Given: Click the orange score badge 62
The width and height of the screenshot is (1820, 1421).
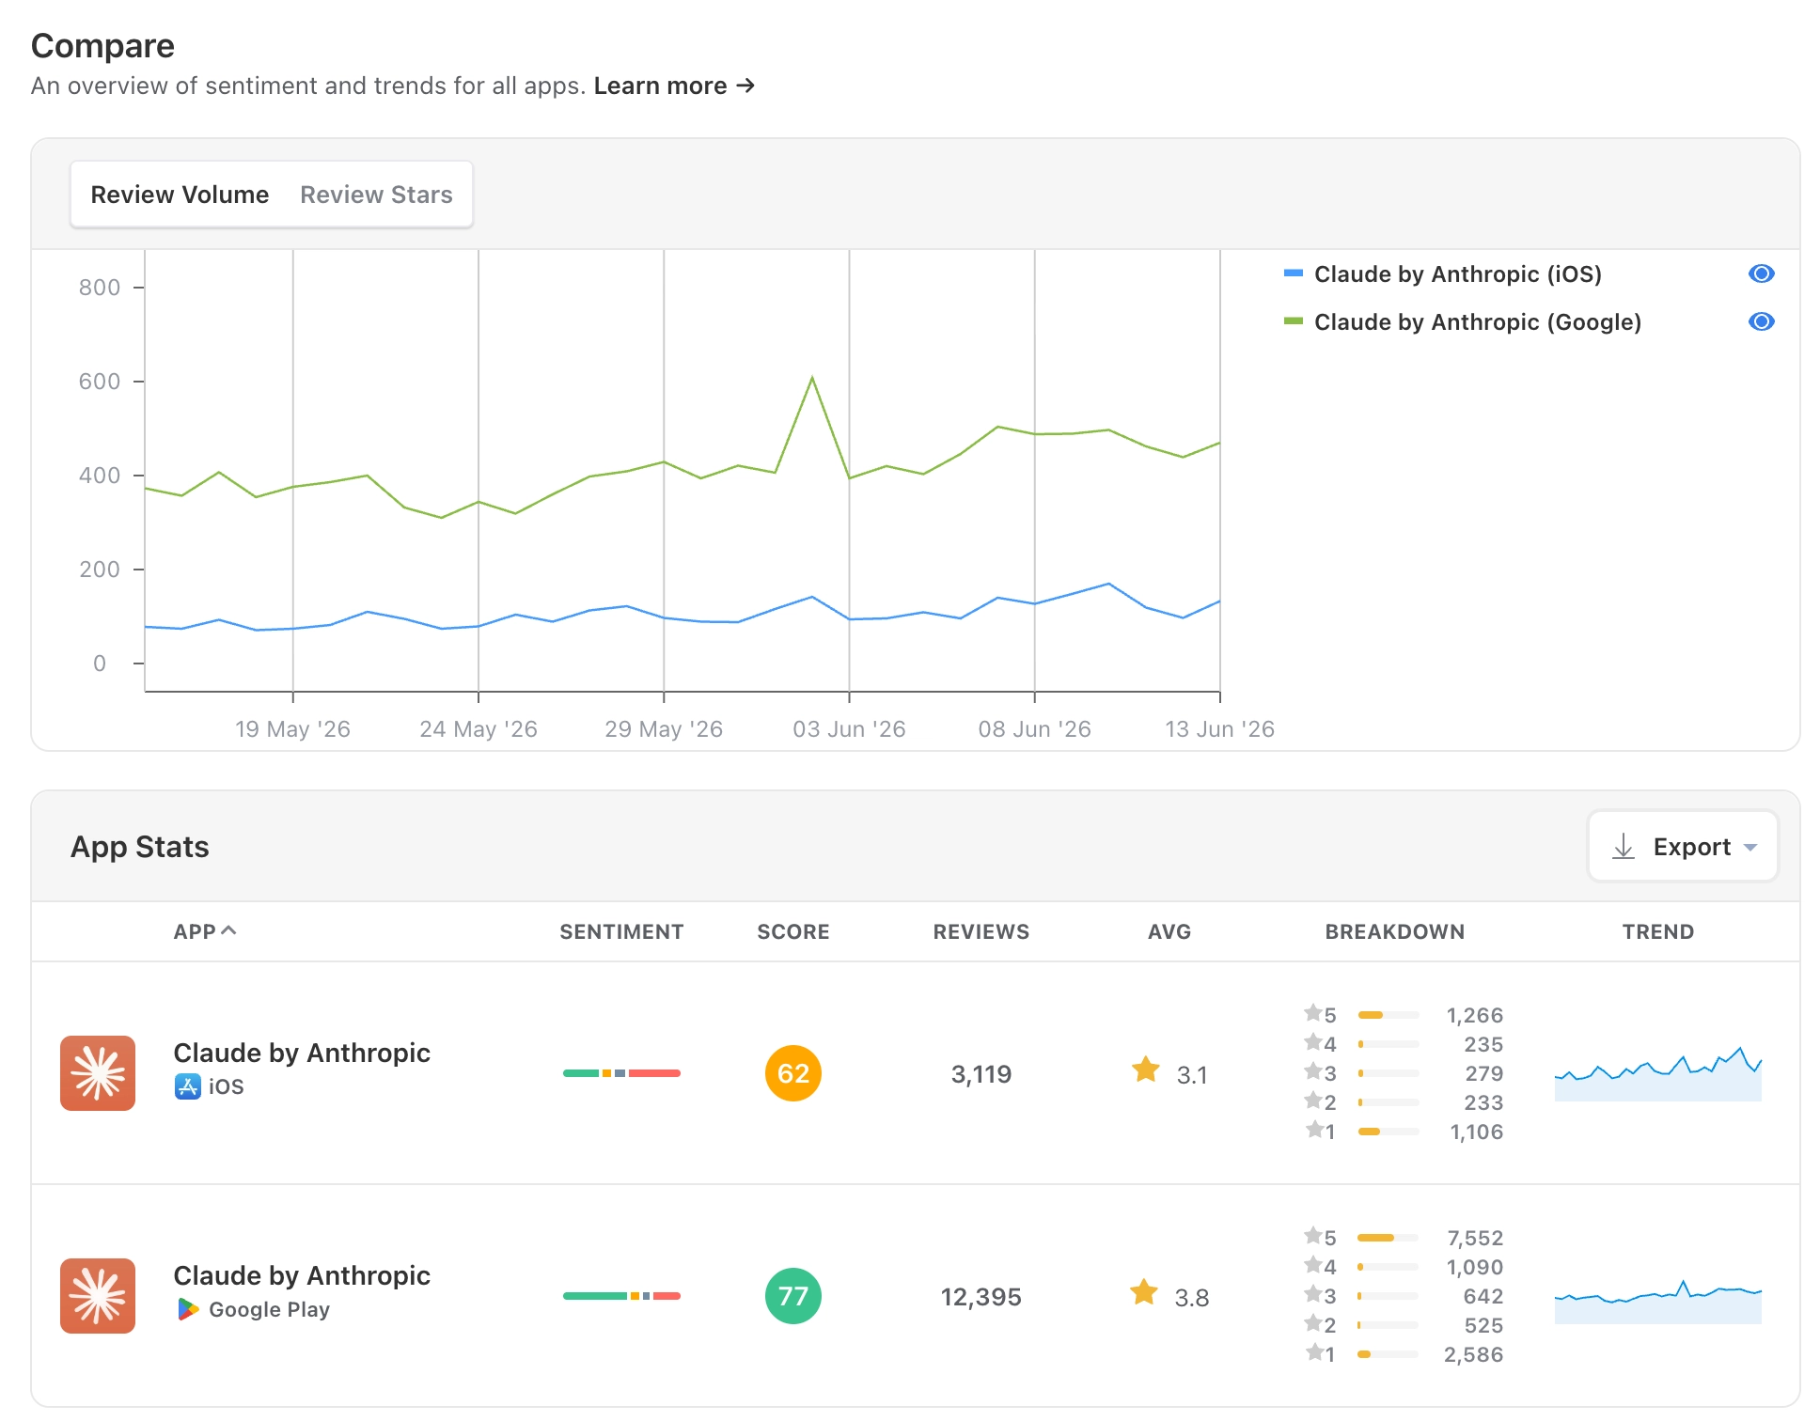Looking at the screenshot, I should [x=793, y=1073].
